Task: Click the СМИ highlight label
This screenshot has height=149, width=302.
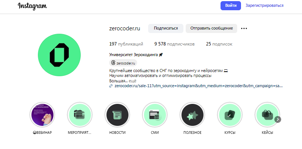Action: (x=155, y=133)
